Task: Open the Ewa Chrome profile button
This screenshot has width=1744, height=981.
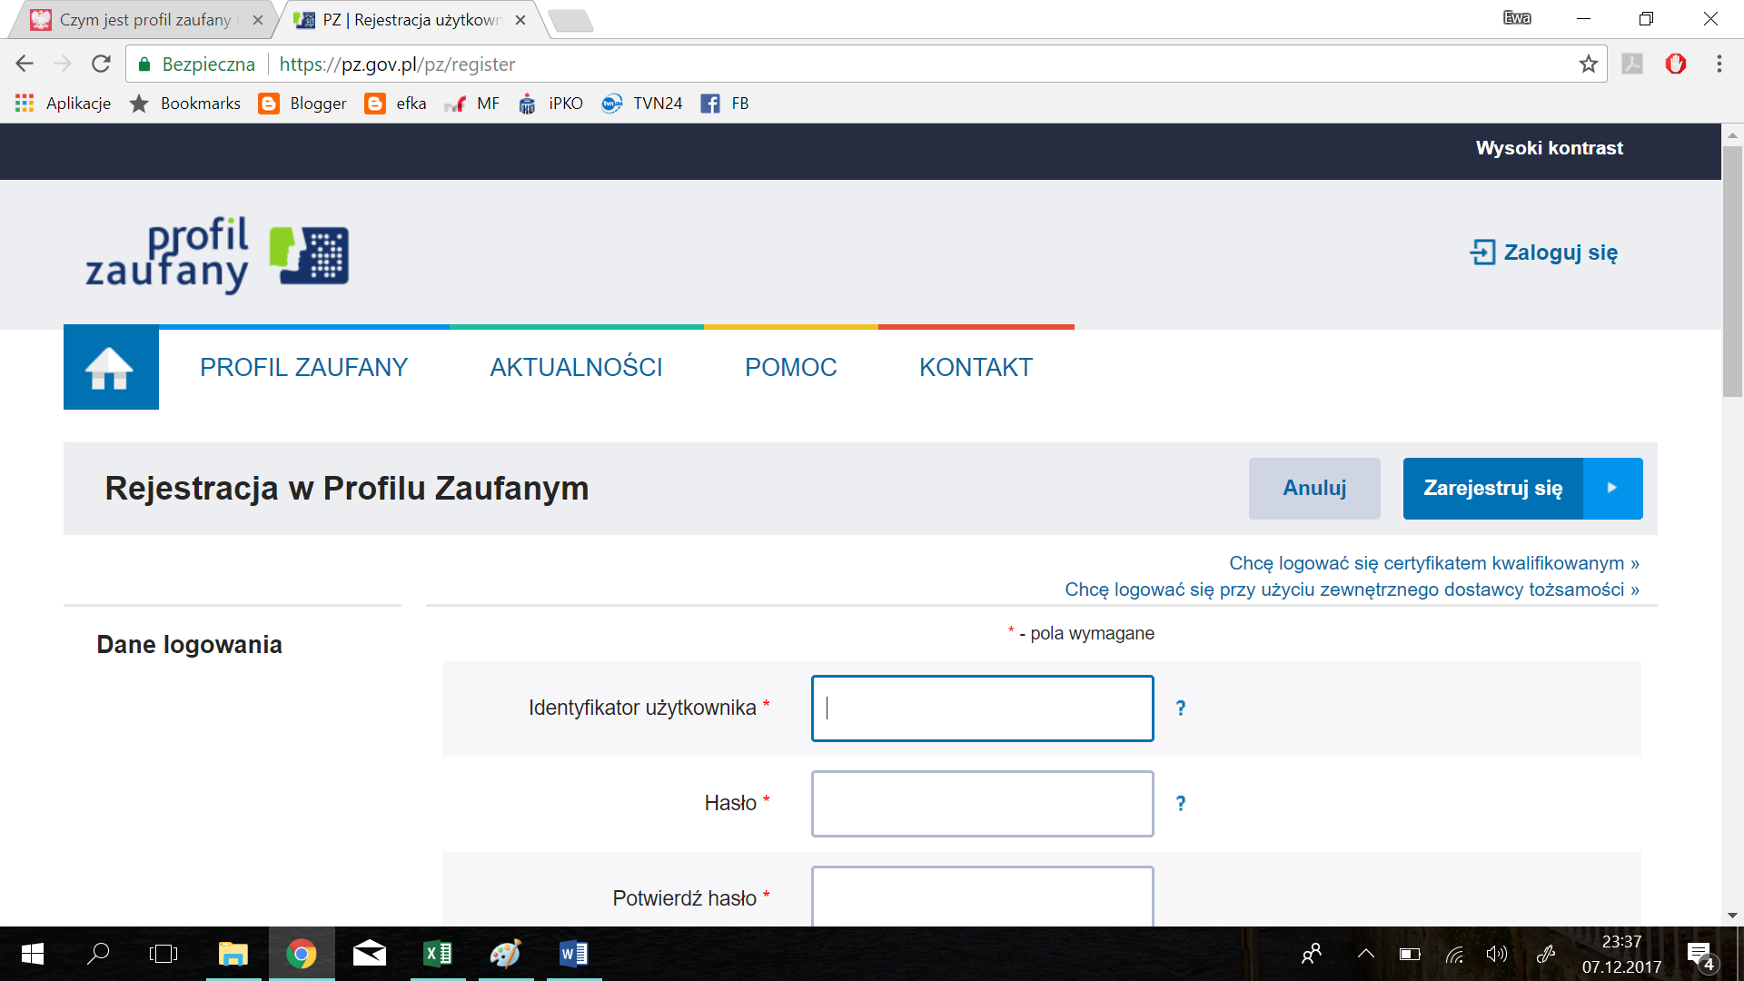Action: point(1516,18)
